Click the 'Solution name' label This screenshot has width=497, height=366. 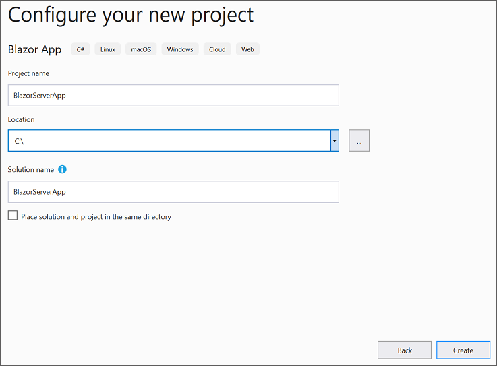pyautogui.click(x=31, y=169)
